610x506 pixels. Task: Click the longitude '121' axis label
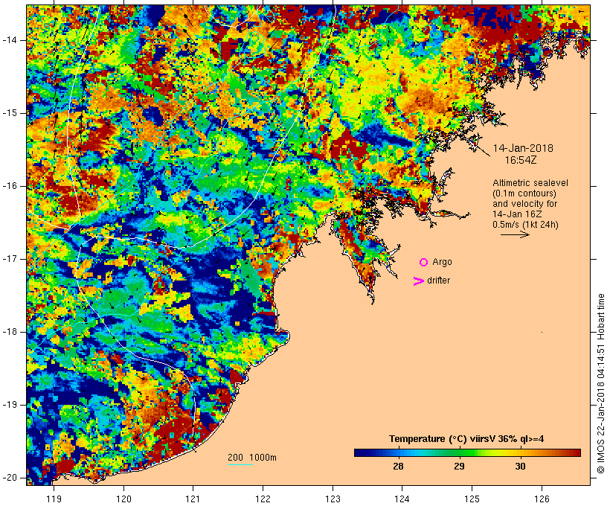coord(193,499)
